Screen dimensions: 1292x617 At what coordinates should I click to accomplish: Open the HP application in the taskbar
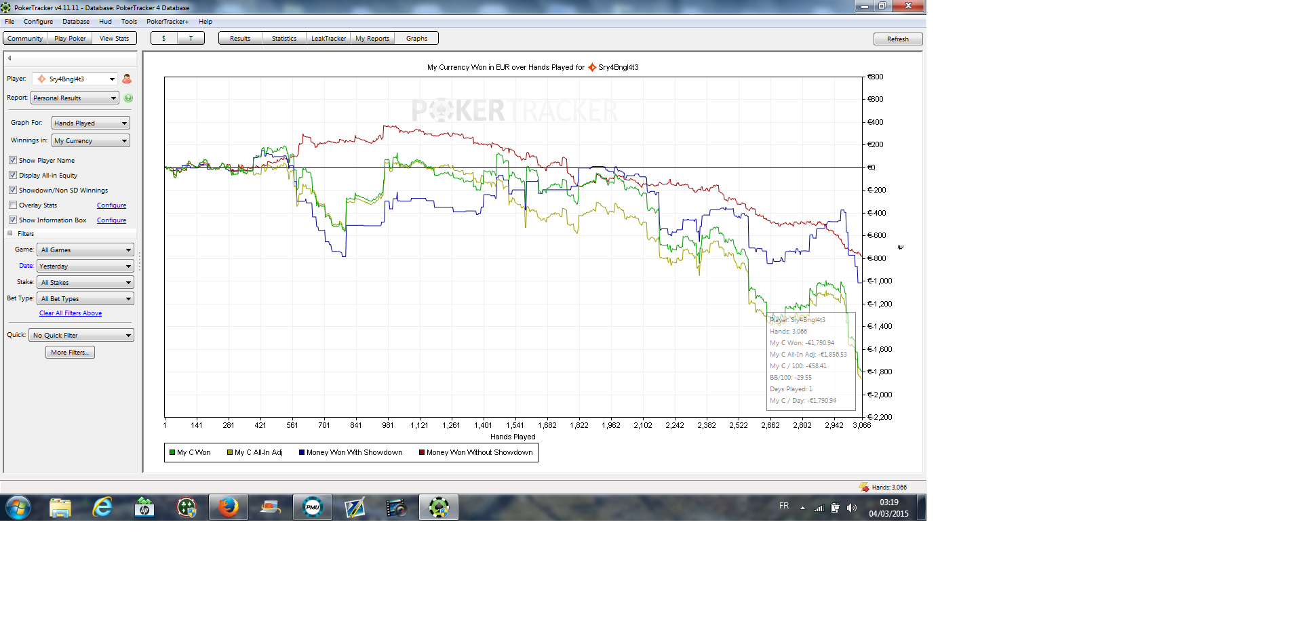(144, 507)
